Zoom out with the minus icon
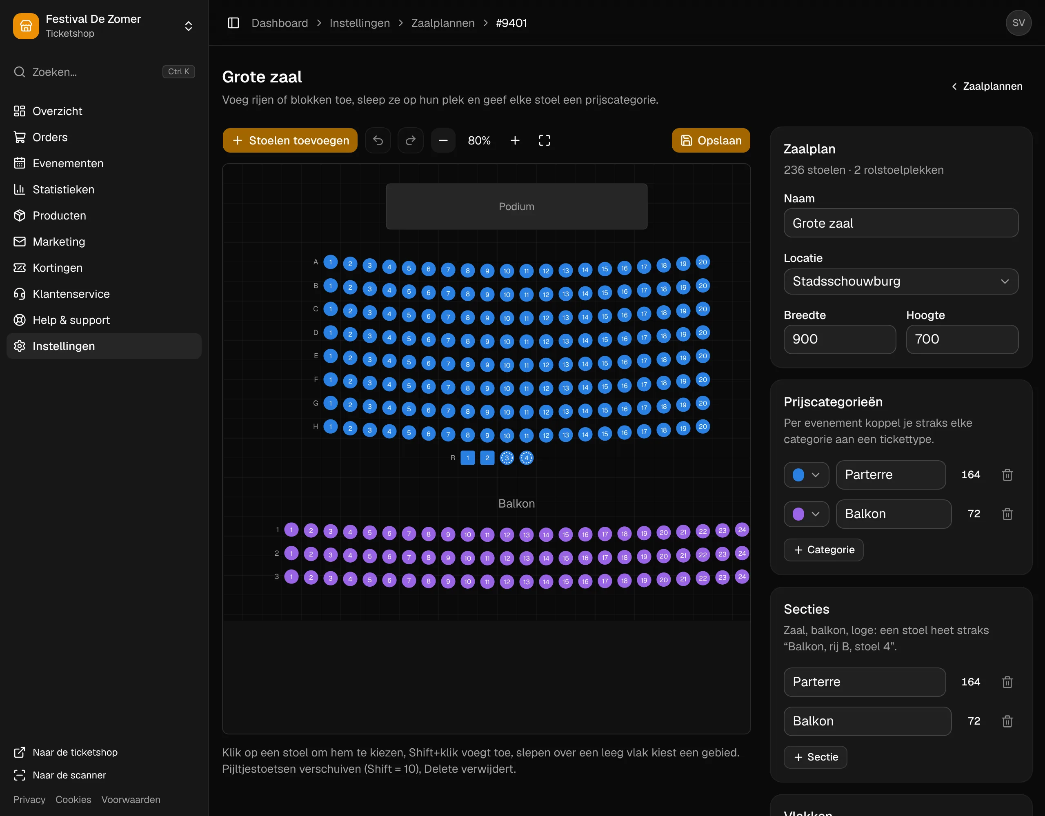 click(x=443, y=141)
